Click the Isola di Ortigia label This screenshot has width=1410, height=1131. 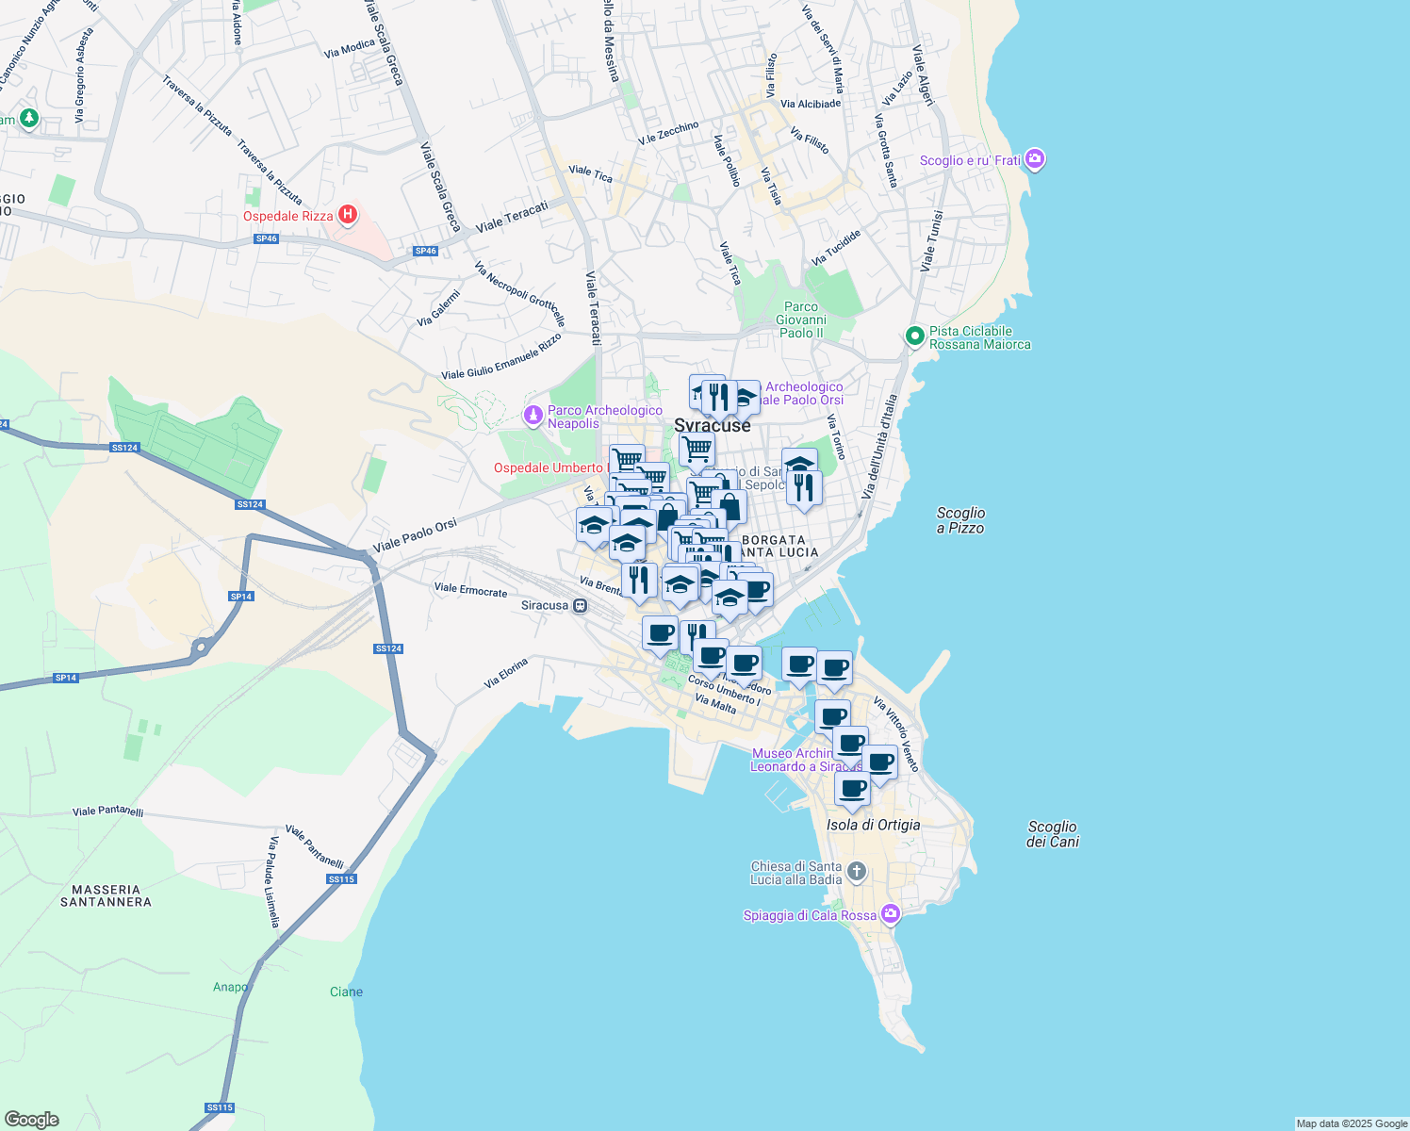click(873, 825)
